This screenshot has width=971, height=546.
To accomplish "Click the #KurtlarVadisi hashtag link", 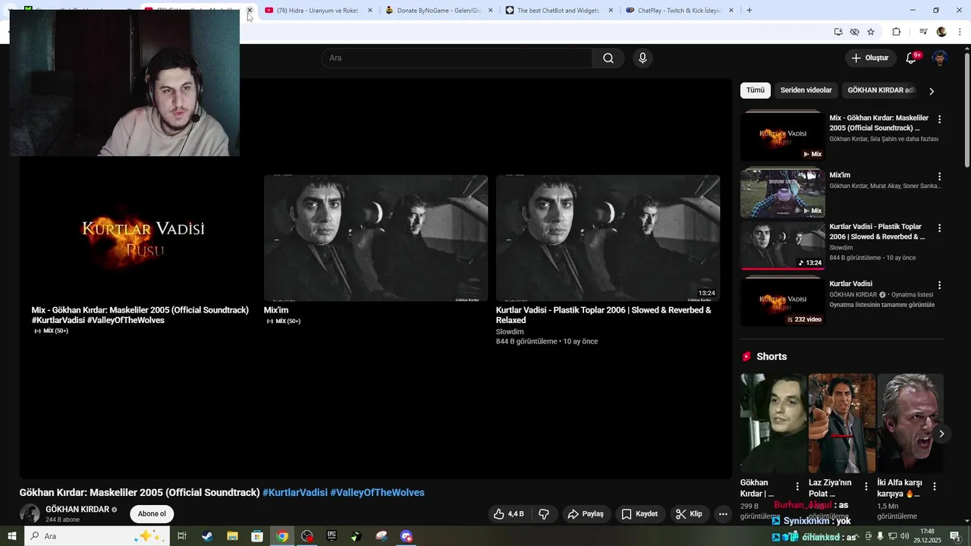I will point(295,493).
